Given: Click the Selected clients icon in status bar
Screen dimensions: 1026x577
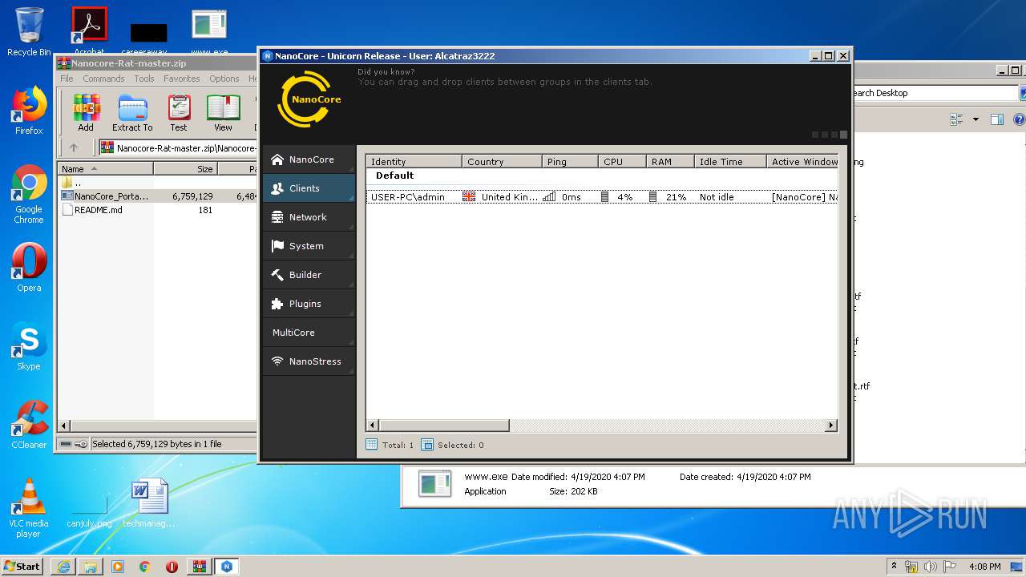Looking at the screenshot, I should pos(427,445).
